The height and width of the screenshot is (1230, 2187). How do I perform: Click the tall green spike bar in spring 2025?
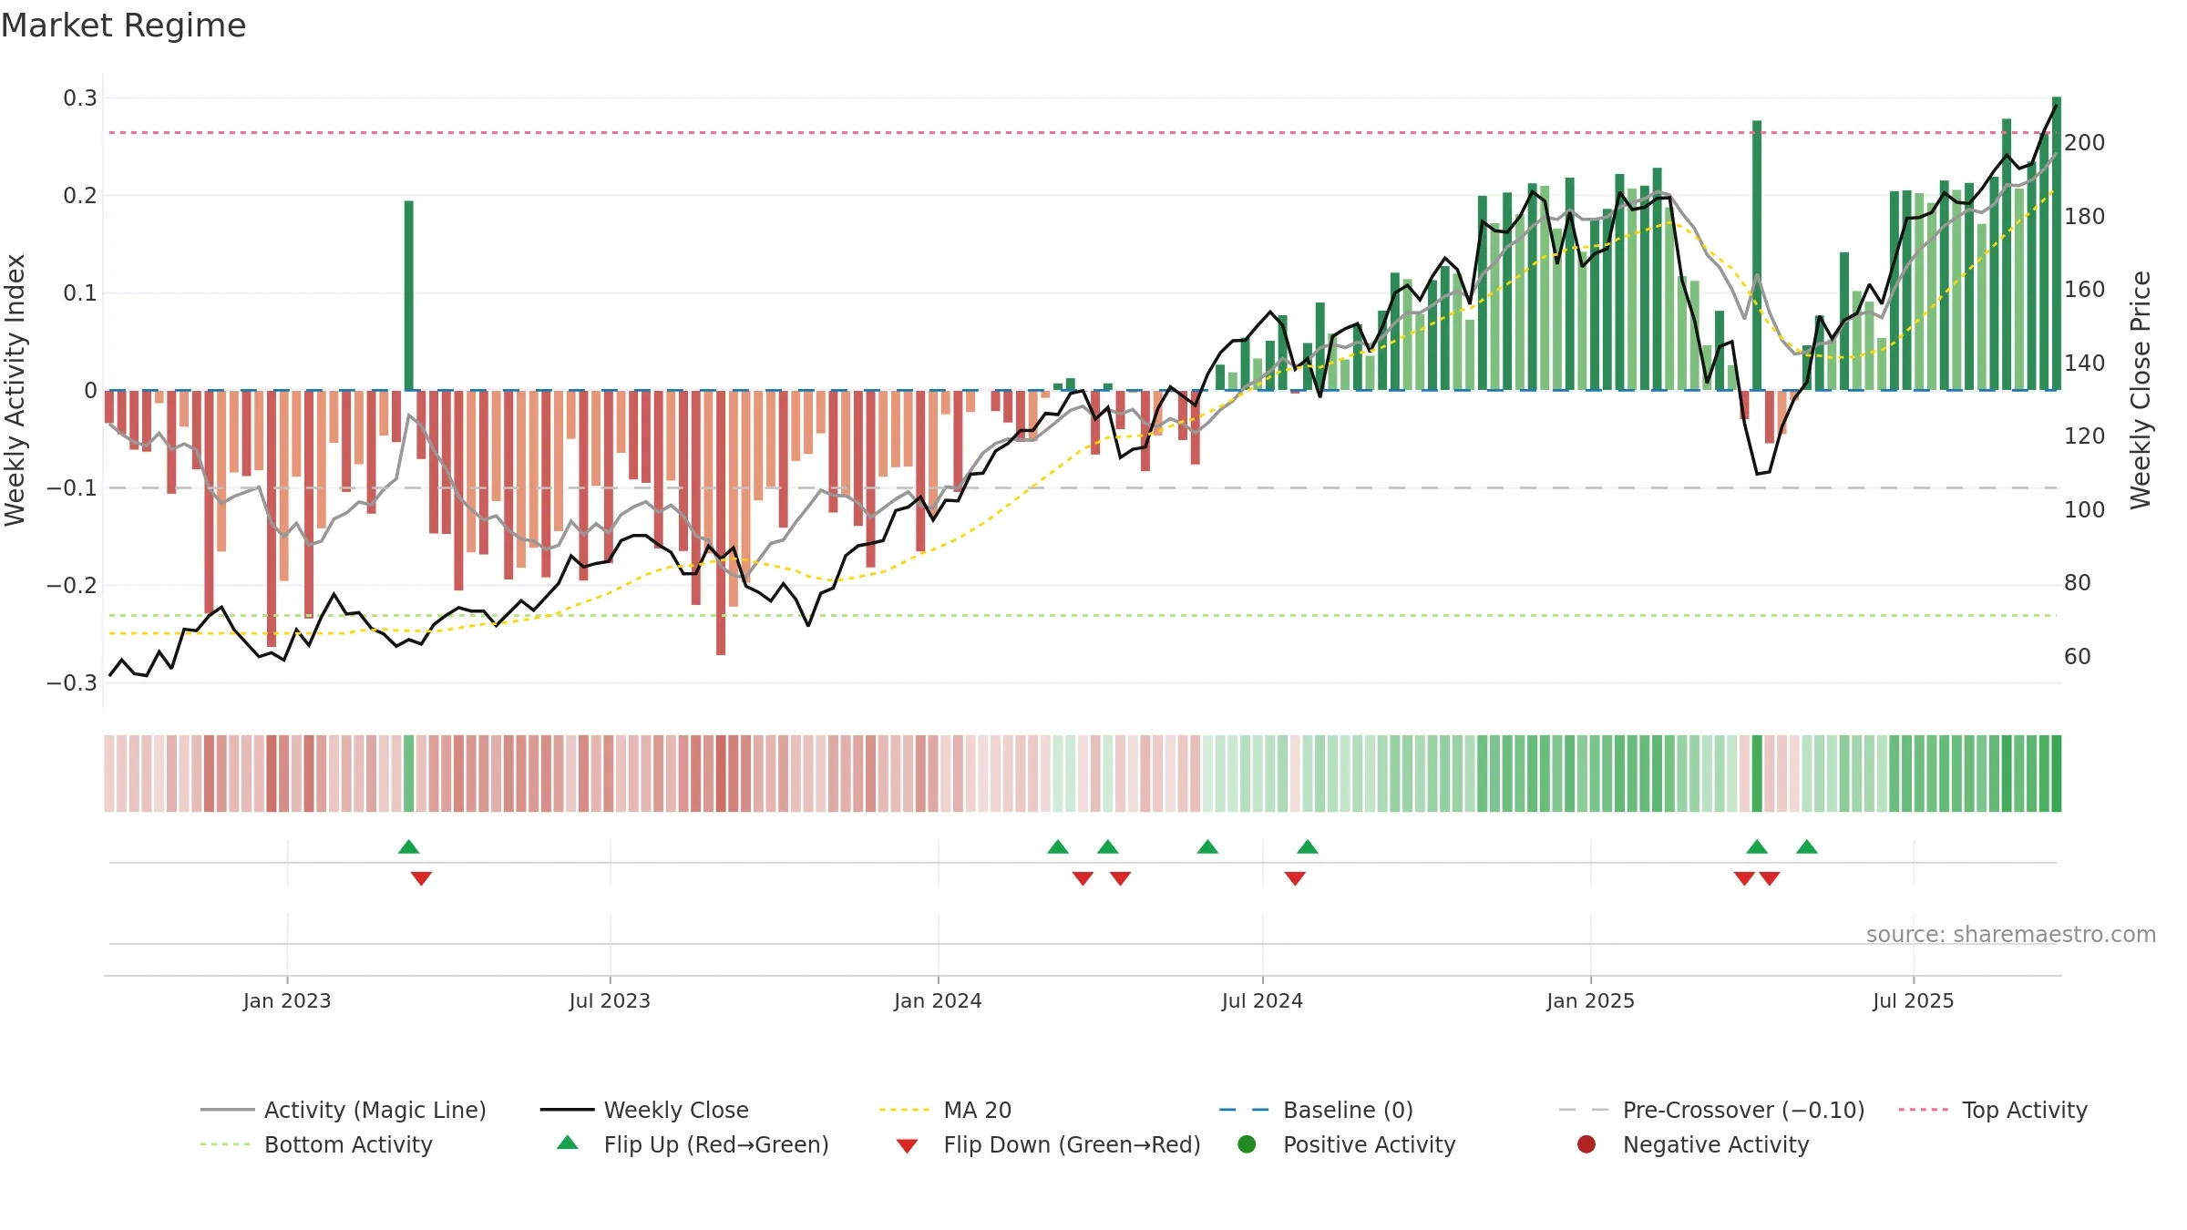click(x=1757, y=255)
